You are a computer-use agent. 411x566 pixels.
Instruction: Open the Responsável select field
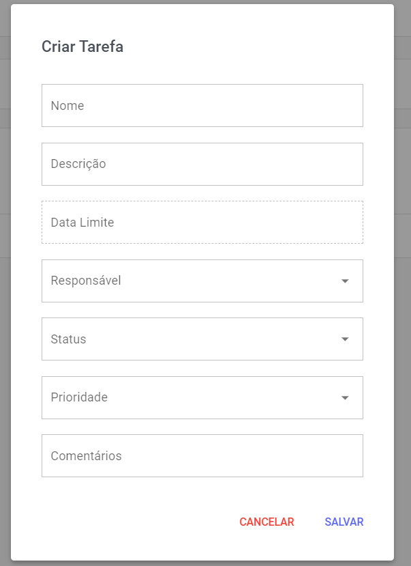tap(202, 281)
